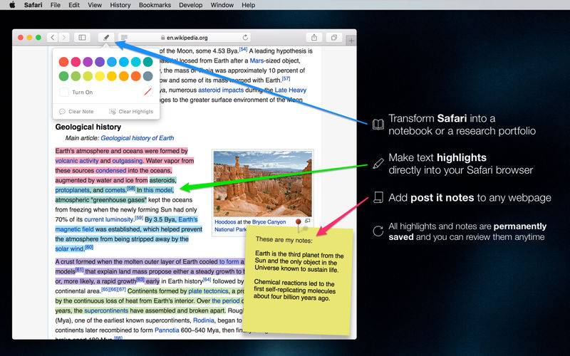Open the Pannotia link
Image resolution: width=570 pixels, height=356 pixels.
(167, 330)
